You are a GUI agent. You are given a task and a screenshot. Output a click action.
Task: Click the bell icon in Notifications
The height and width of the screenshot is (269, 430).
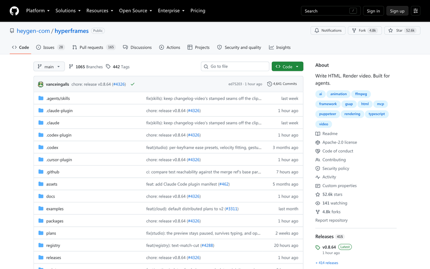pos(317,30)
